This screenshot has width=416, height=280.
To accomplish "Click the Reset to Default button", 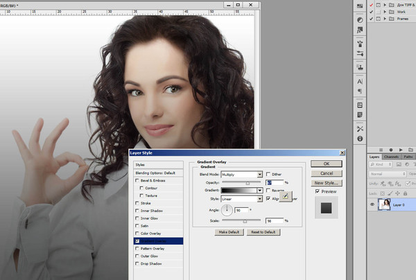I will coord(263,232).
